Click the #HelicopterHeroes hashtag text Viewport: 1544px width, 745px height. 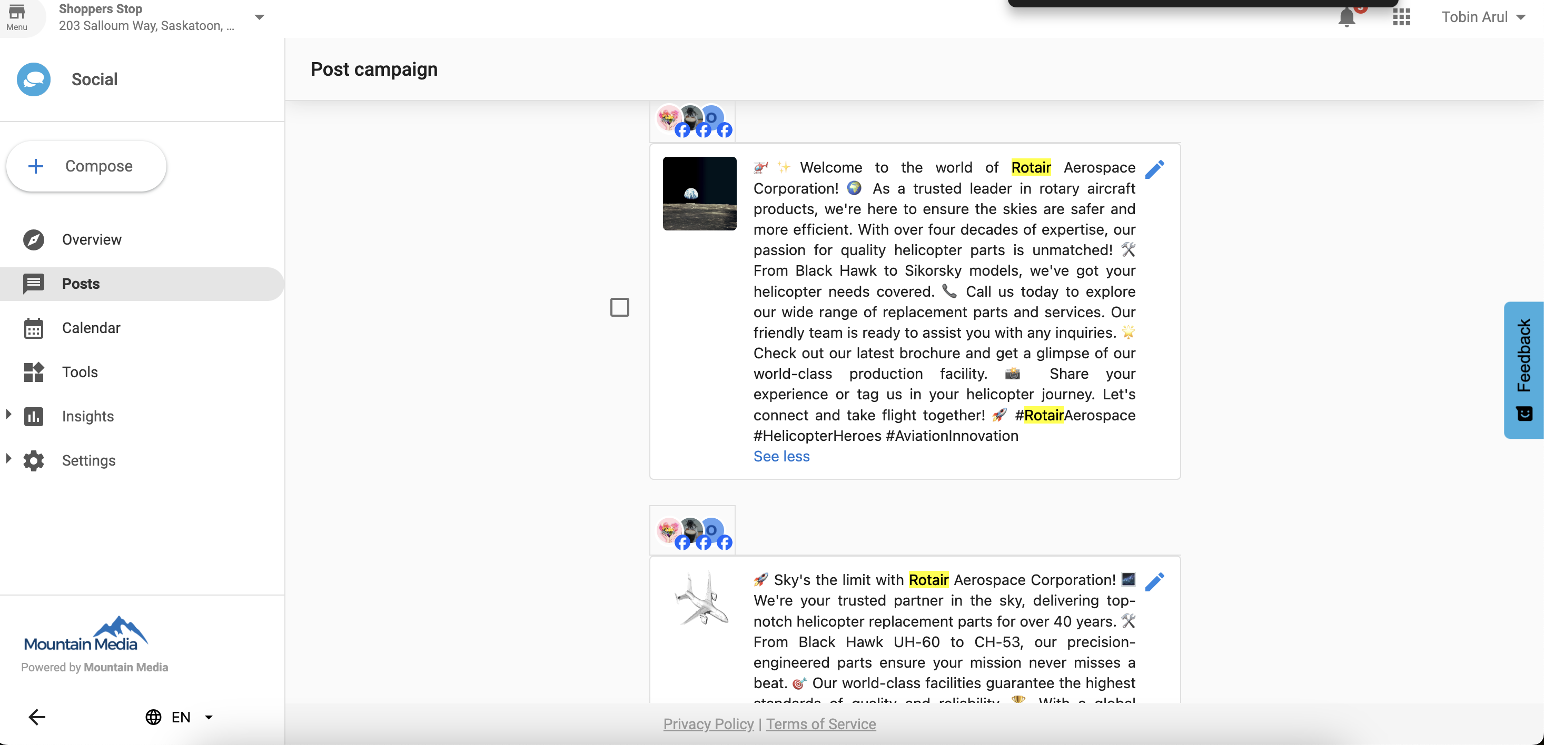[817, 436]
